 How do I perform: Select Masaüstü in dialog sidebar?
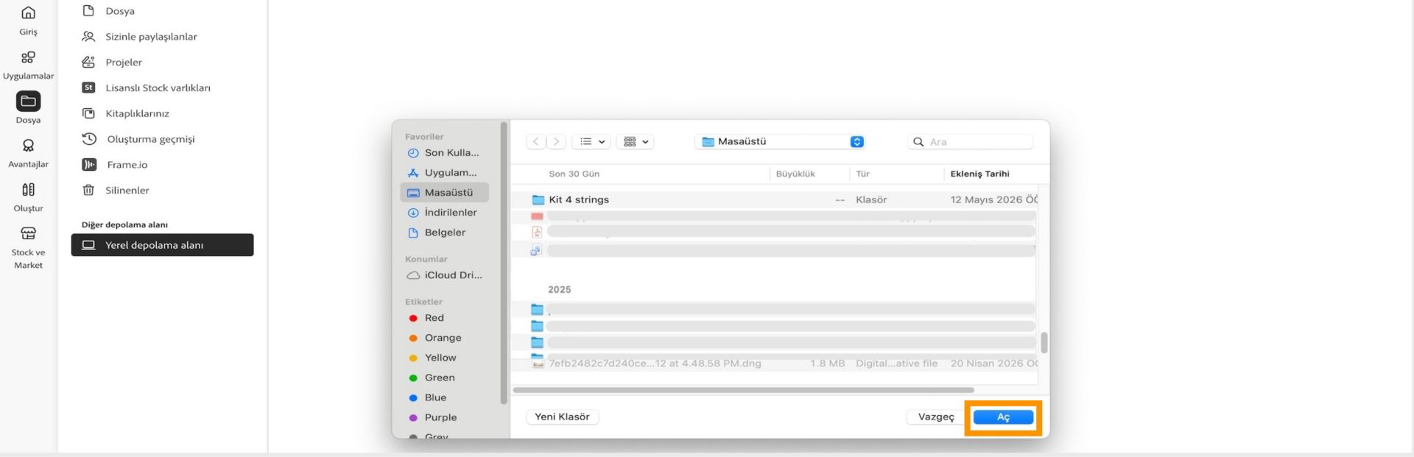(444, 193)
